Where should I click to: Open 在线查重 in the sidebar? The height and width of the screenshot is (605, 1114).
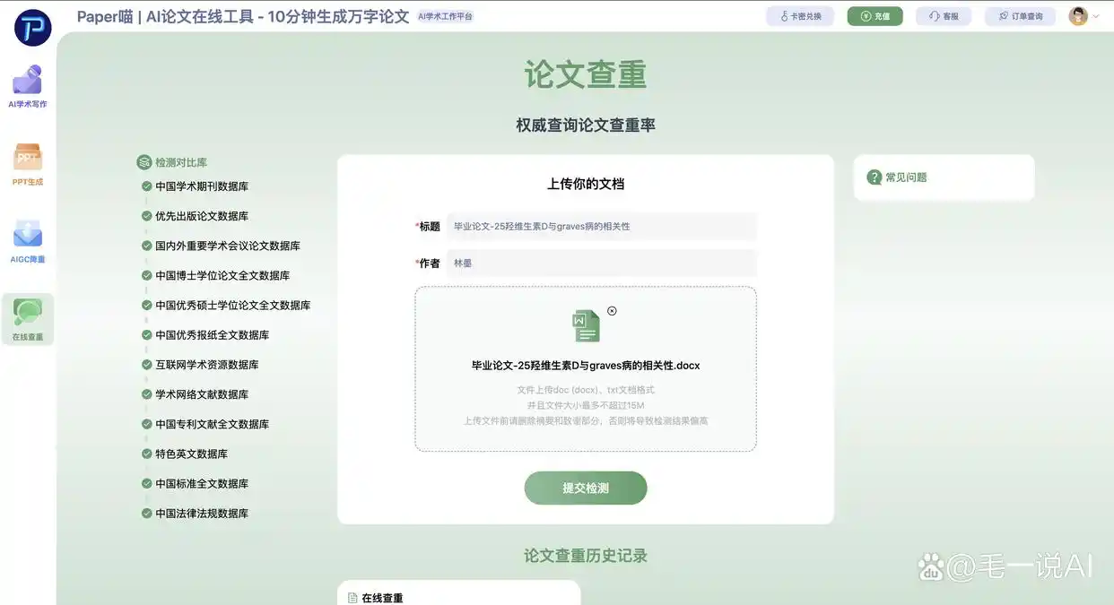27,319
